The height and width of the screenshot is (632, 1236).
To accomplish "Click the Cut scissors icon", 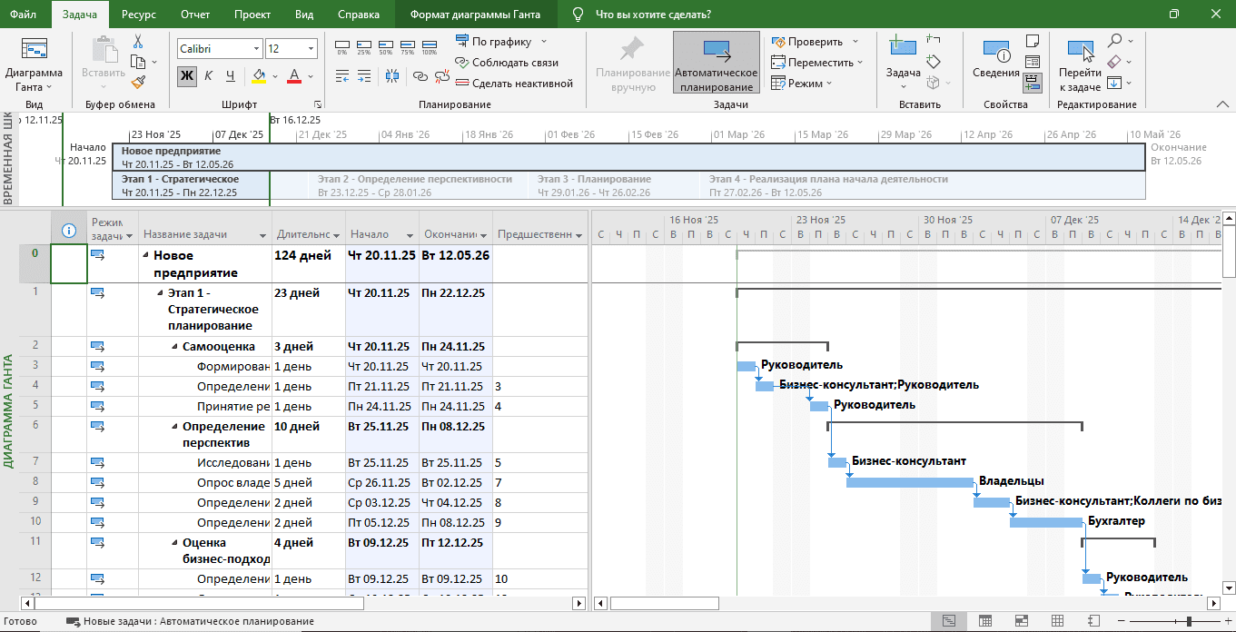I will point(138,42).
